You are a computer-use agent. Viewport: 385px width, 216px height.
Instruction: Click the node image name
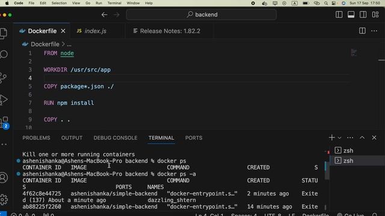[67, 53]
